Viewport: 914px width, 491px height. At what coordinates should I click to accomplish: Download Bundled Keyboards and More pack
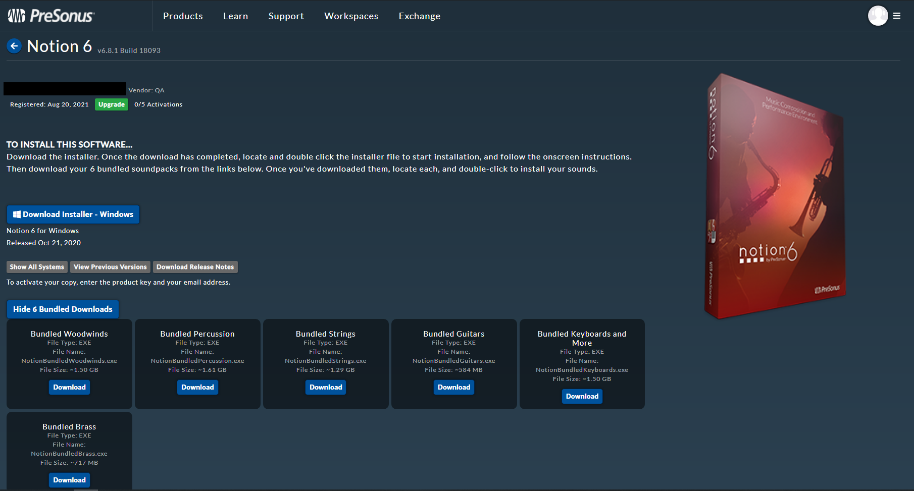point(582,396)
